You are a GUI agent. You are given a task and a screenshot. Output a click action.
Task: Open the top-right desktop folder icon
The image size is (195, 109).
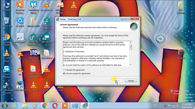[181, 7]
